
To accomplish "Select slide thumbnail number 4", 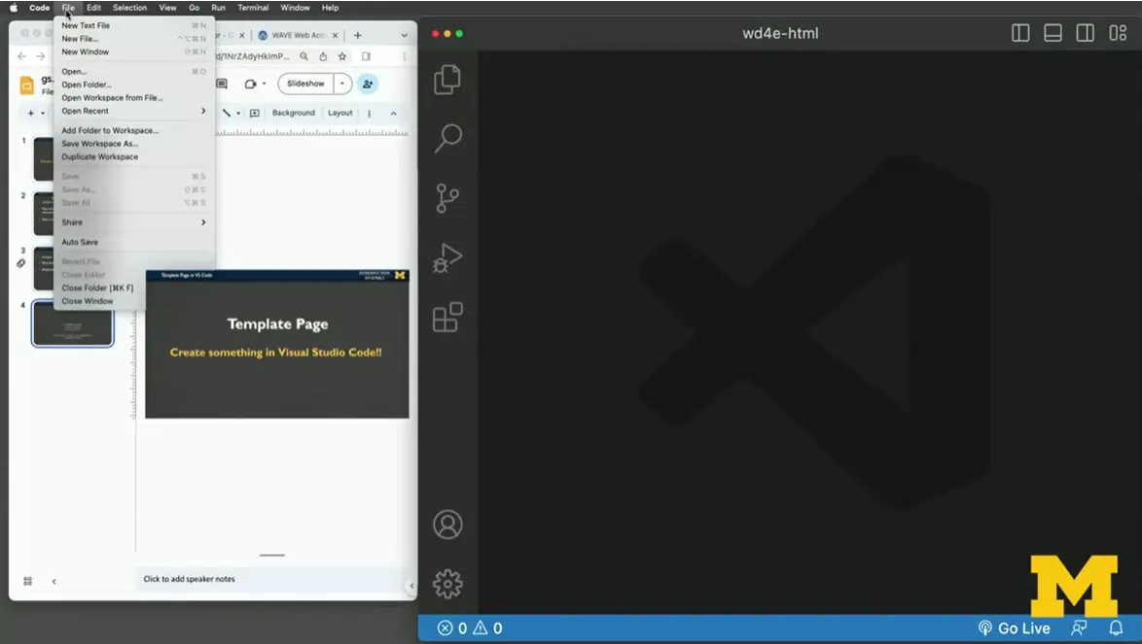I will [x=72, y=323].
